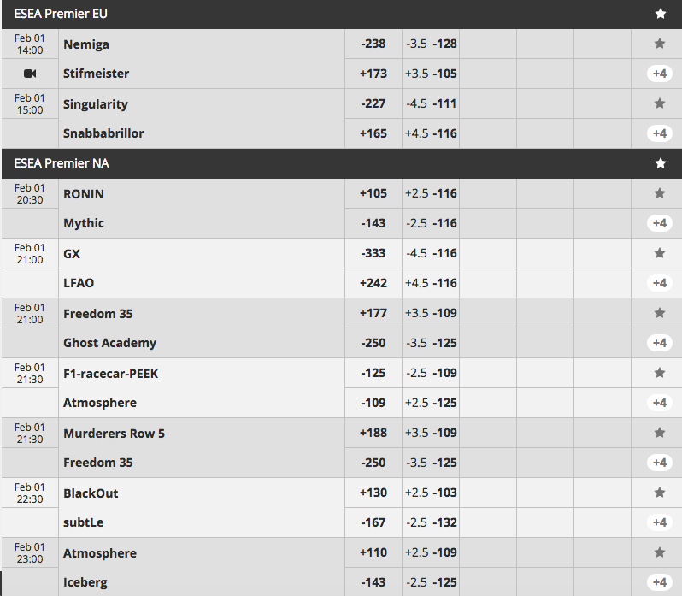Open the ESEA Premier NA league header
The height and width of the screenshot is (596, 682).
(x=62, y=163)
